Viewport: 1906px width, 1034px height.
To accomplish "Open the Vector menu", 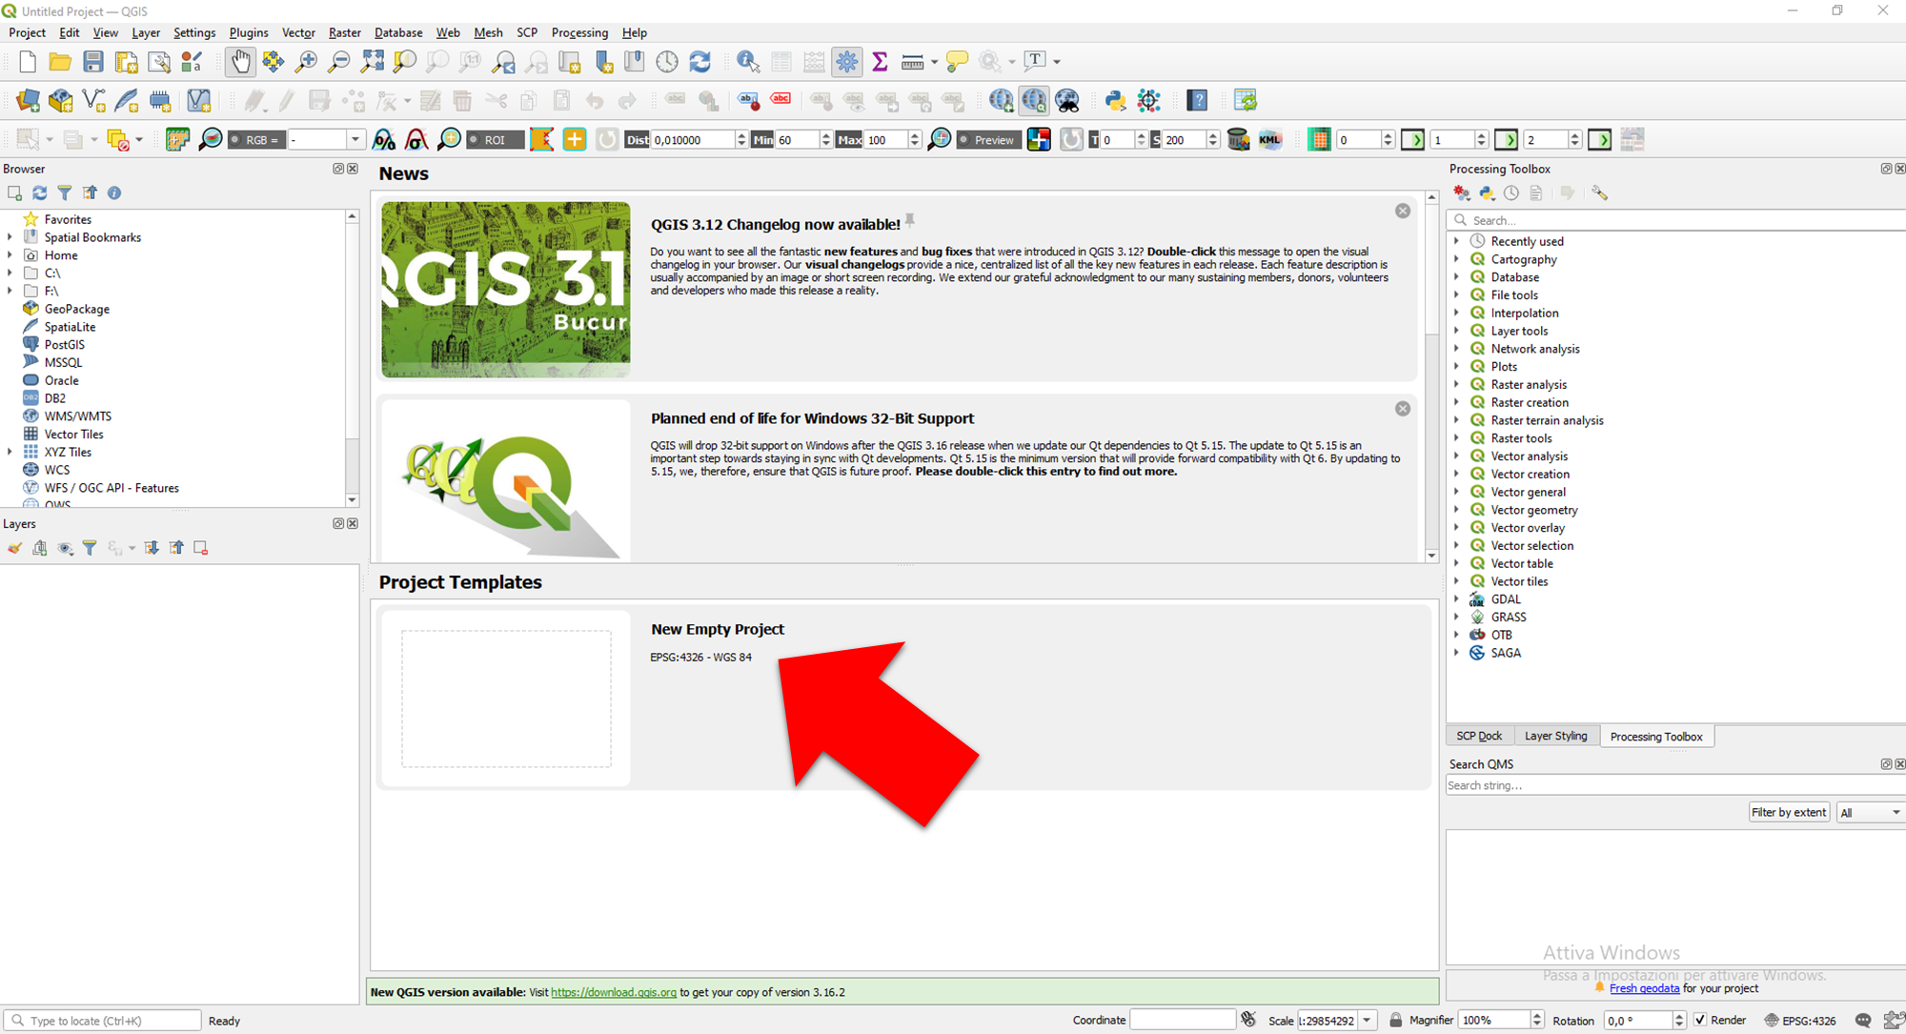I will tap(298, 32).
